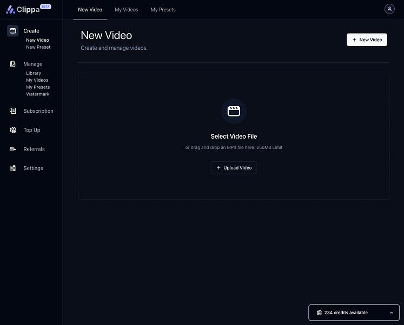404x325 pixels.
Task: Go to Settings page
Action: (x=33, y=168)
